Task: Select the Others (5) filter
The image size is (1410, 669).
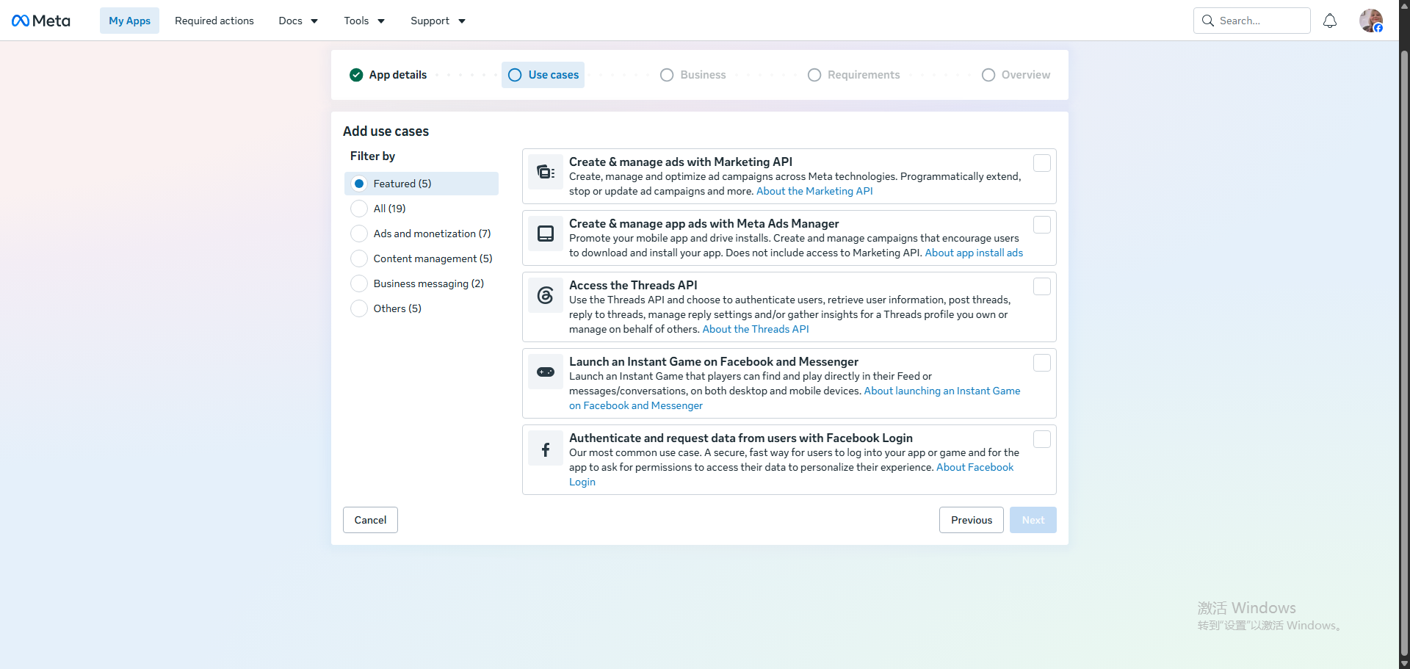Action: pos(422,308)
